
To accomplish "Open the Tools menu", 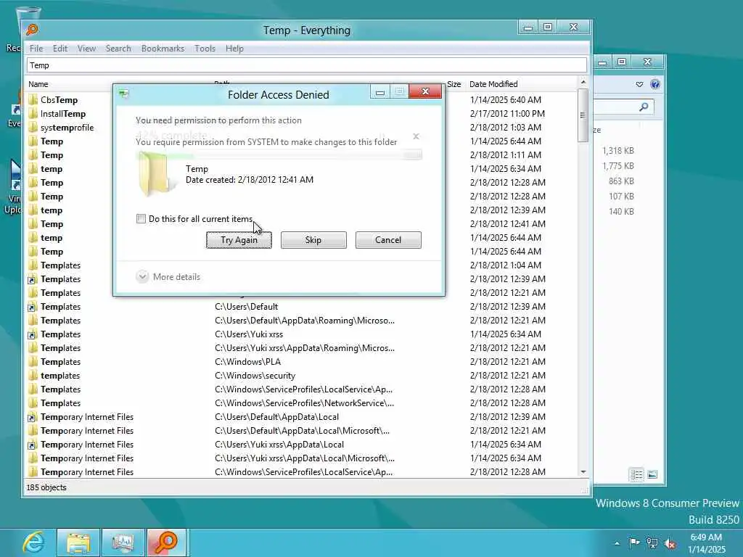I will (x=205, y=49).
